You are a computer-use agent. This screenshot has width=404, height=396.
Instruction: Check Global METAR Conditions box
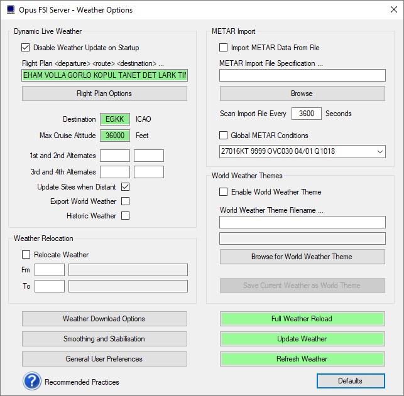coord(224,136)
